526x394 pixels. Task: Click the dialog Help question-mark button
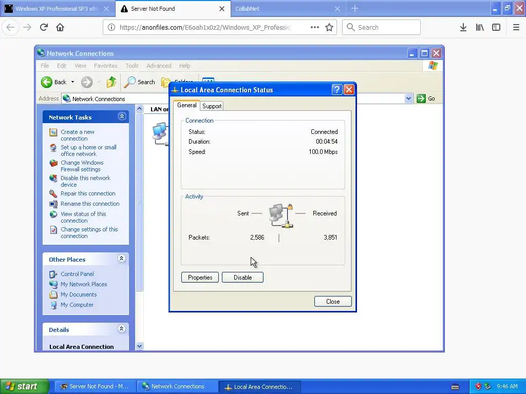click(337, 89)
